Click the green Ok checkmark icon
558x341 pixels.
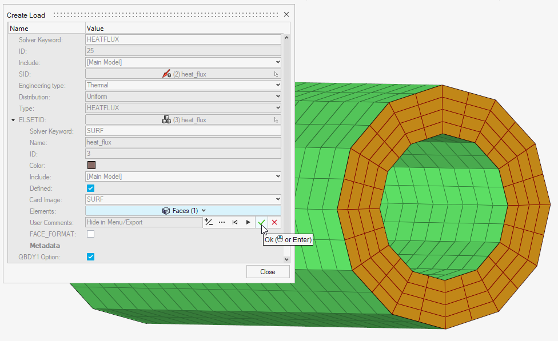(261, 222)
